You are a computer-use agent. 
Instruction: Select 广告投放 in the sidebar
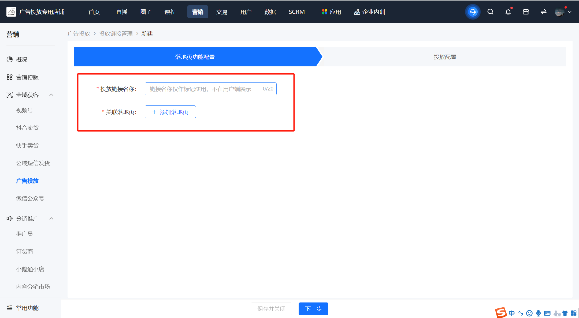27,181
